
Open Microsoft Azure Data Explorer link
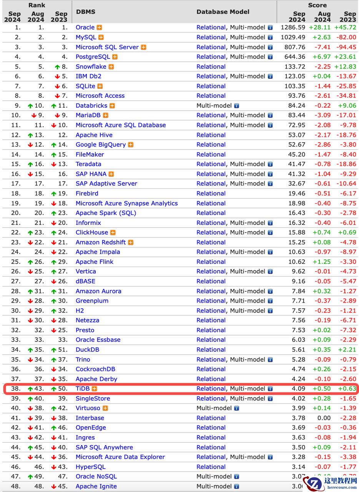[x=120, y=457]
